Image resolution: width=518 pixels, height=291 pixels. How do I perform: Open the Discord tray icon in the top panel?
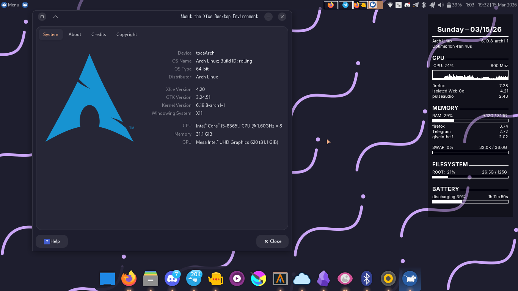point(407,5)
